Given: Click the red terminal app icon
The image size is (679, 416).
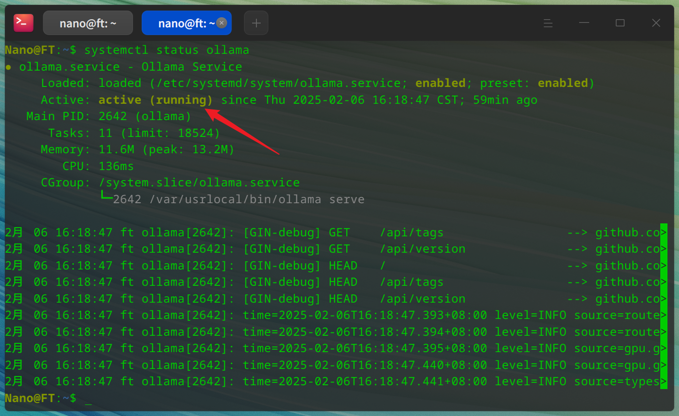Looking at the screenshot, I should pyautogui.click(x=24, y=23).
